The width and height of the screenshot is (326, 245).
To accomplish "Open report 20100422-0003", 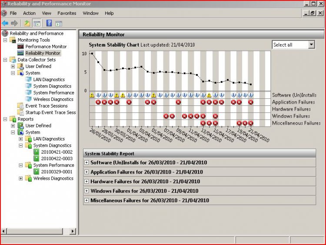I will [57, 158].
